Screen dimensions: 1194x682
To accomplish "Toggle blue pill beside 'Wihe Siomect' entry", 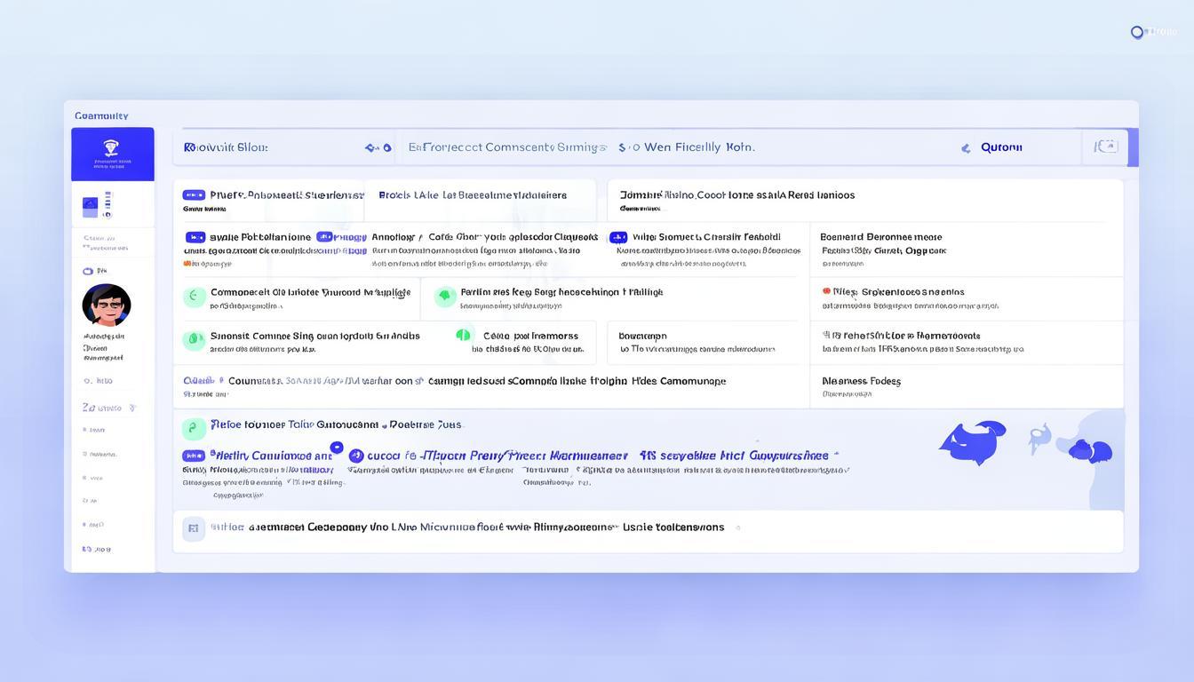I will (618, 237).
